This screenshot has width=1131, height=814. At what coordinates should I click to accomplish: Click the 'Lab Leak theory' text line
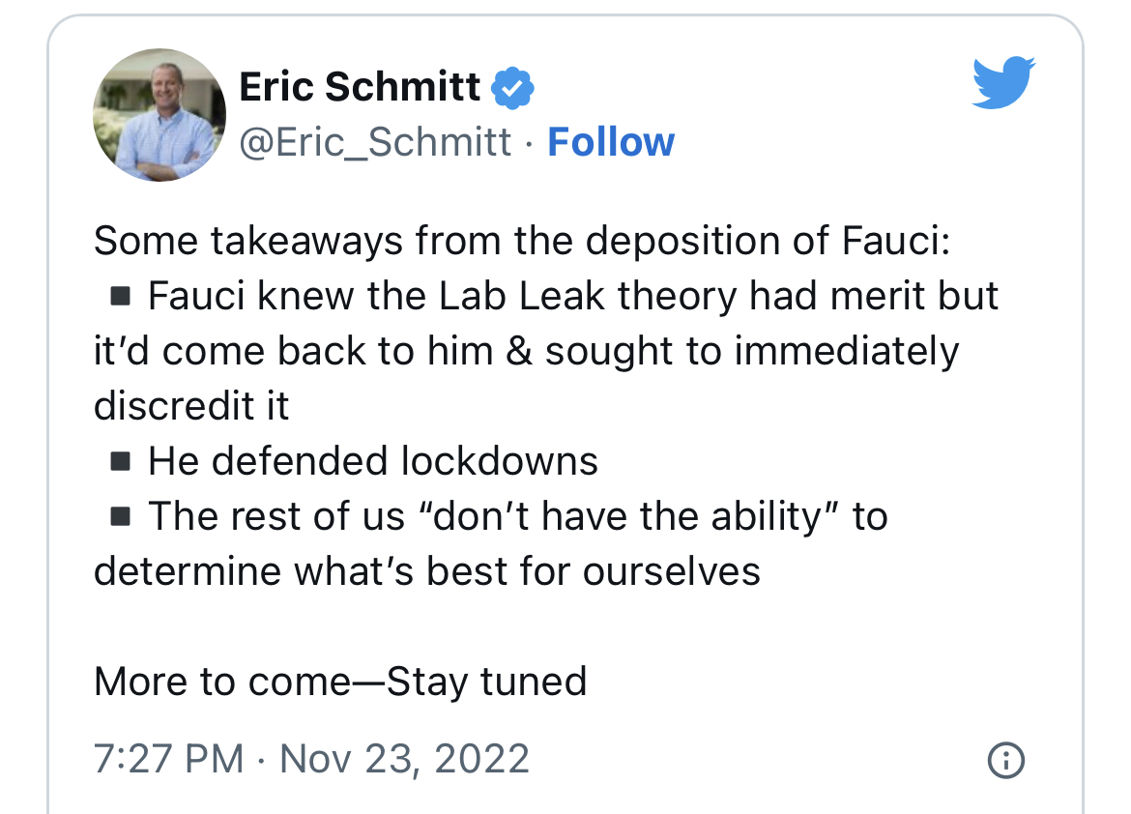[573, 296]
